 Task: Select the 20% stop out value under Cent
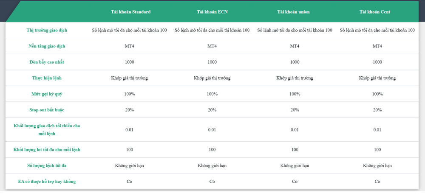click(x=377, y=110)
